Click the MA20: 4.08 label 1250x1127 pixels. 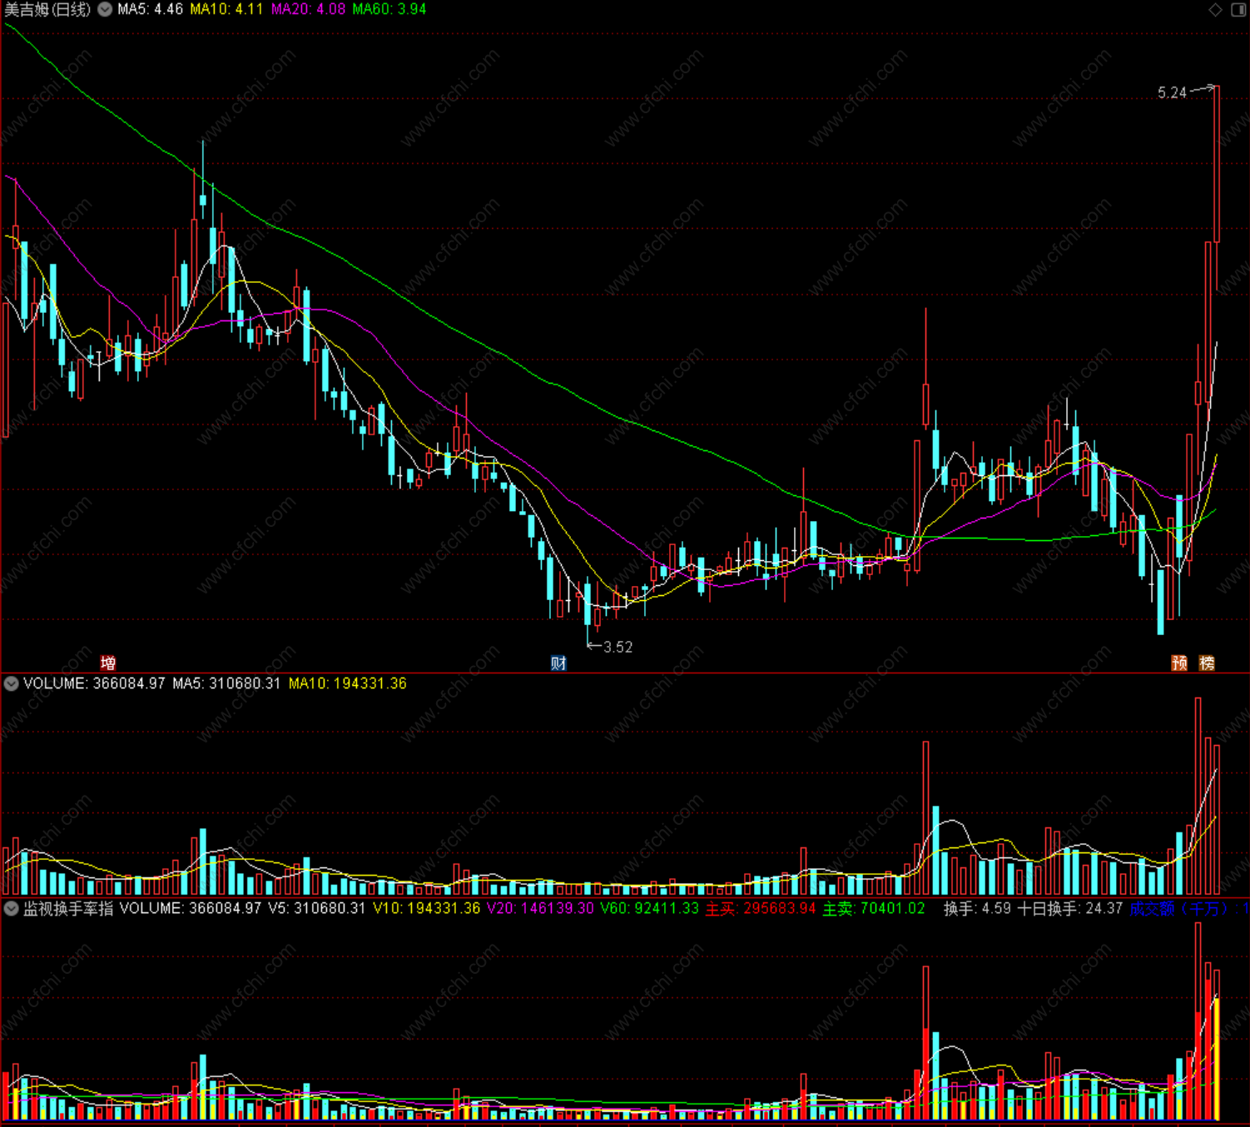pyautogui.click(x=308, y=9)
